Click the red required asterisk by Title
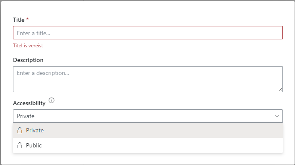 pos(28,19)
